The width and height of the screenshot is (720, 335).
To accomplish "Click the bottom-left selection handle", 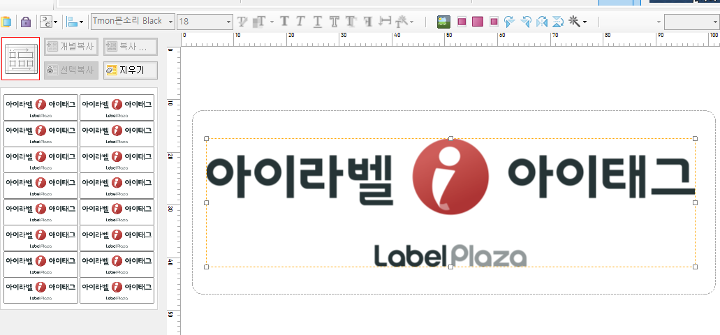I will point(206,267).
